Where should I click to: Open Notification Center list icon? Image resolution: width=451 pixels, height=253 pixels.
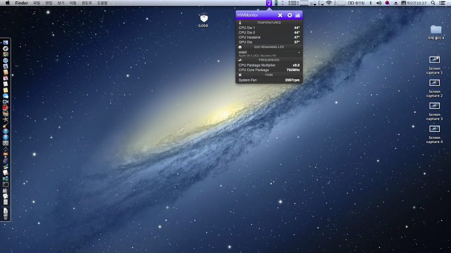coord(442,3)
